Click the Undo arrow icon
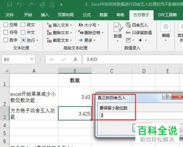This screenshot has width=183, height=147. tap(19, 5)
